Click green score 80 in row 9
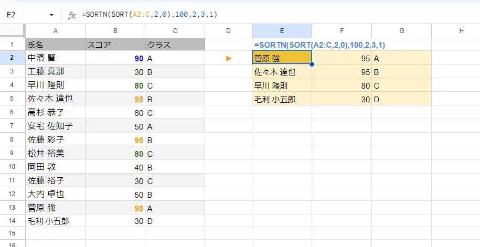The height and width of the screenshot is (247, 480). point(115,153)
